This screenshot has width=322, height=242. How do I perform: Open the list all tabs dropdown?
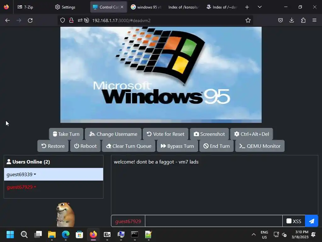[x=259, y=7]
